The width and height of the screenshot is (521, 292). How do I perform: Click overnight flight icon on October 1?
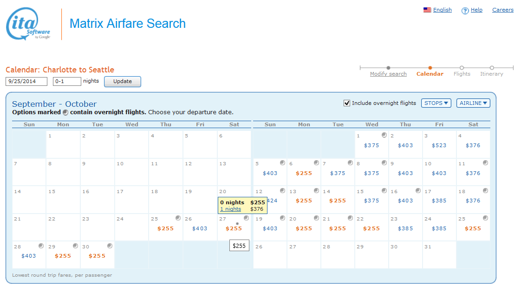point(384,135)
